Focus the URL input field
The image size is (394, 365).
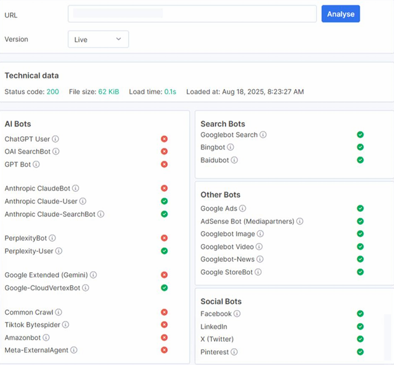tap(192, 14)
